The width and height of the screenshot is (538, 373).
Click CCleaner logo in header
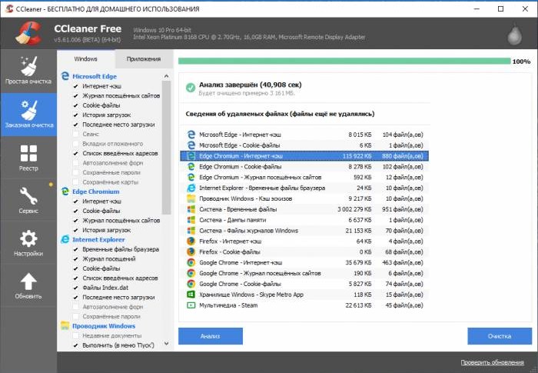click(28, 33)
